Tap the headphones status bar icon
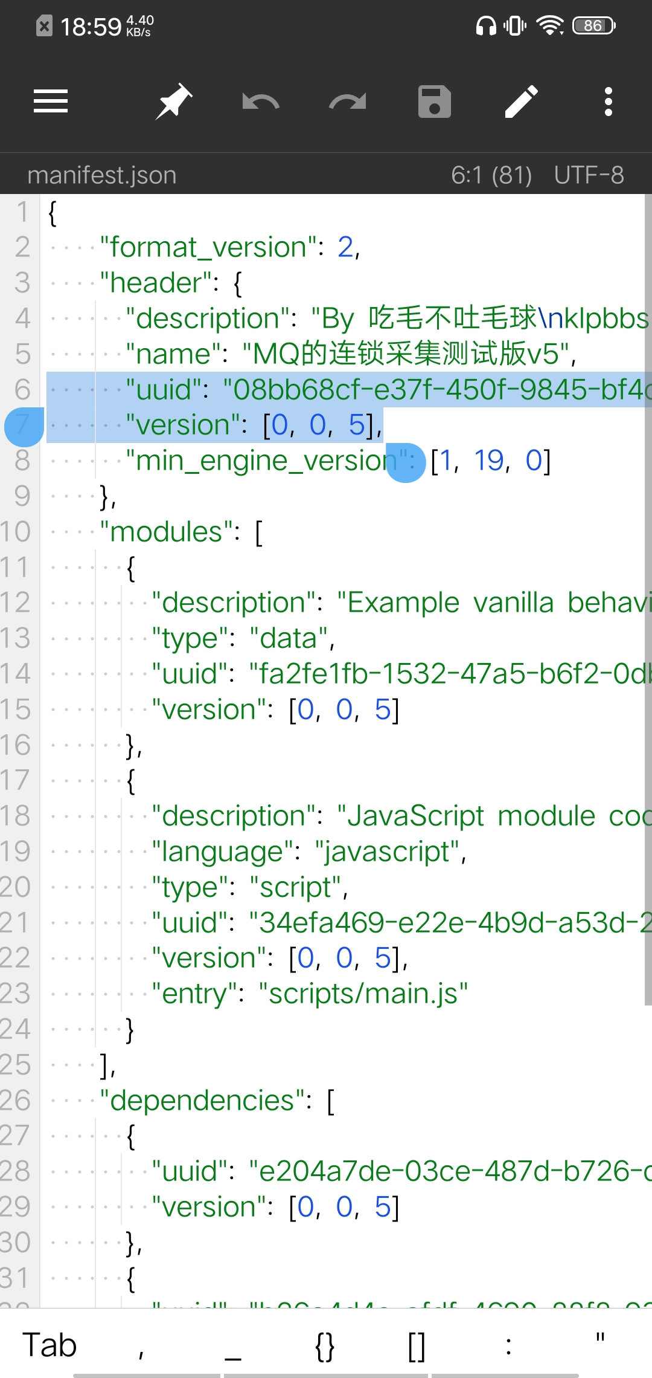 pos(486,26)
